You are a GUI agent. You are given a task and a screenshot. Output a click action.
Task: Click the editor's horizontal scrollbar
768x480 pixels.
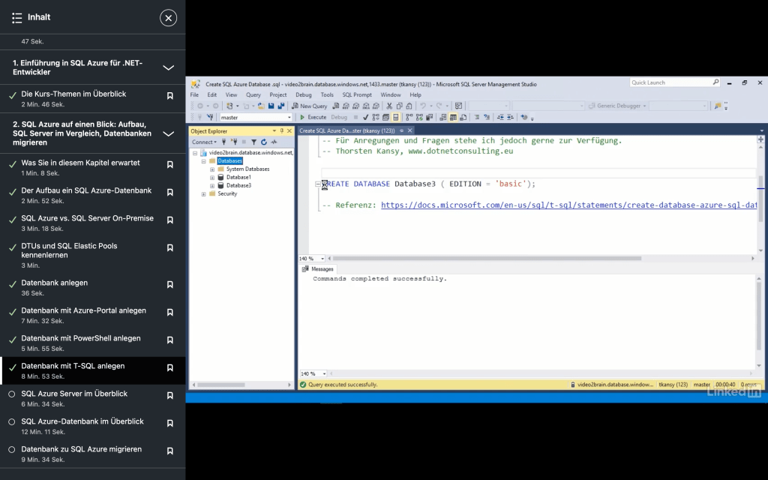click(487, 258)
